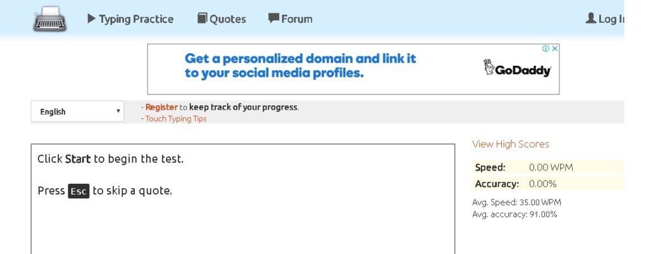This screenshot has height=254, width=648.
Task: Click the Esc key badge in instructions
Action: [x=78, y=191]
